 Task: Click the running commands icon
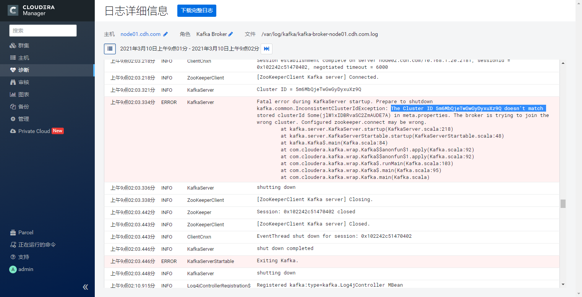coord(13,245)
